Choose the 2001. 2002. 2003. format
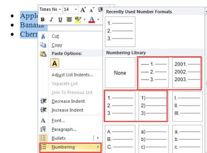Viewport: 207px width, 153px height. pyautogui.click(x=187, y=72)
